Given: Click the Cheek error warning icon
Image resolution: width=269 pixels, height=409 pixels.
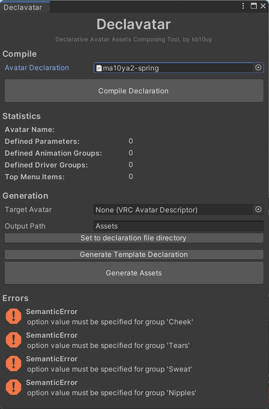Looking at the screenshot, I should pyautogui.click(x=13, y=316).
